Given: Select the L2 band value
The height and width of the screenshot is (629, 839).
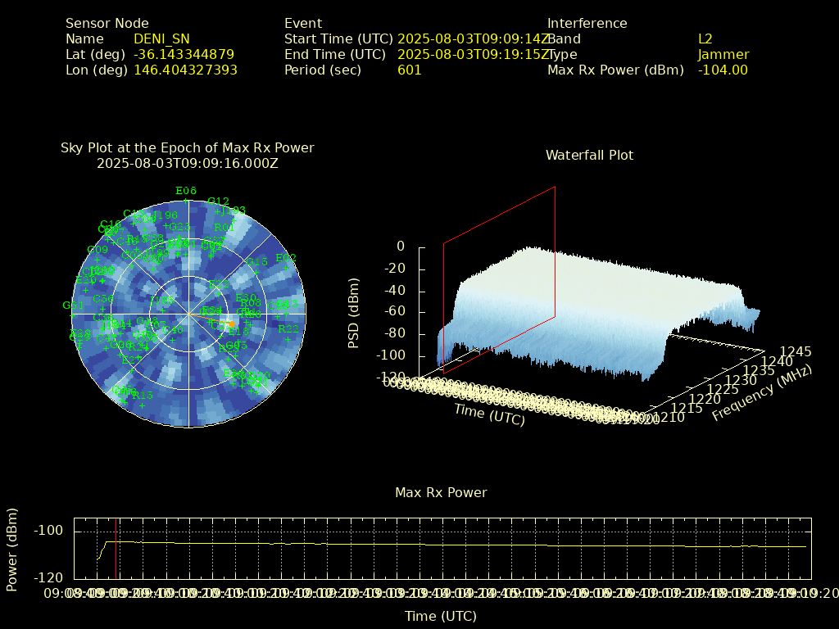Looking at the screenshot, I should click(705, 38).
